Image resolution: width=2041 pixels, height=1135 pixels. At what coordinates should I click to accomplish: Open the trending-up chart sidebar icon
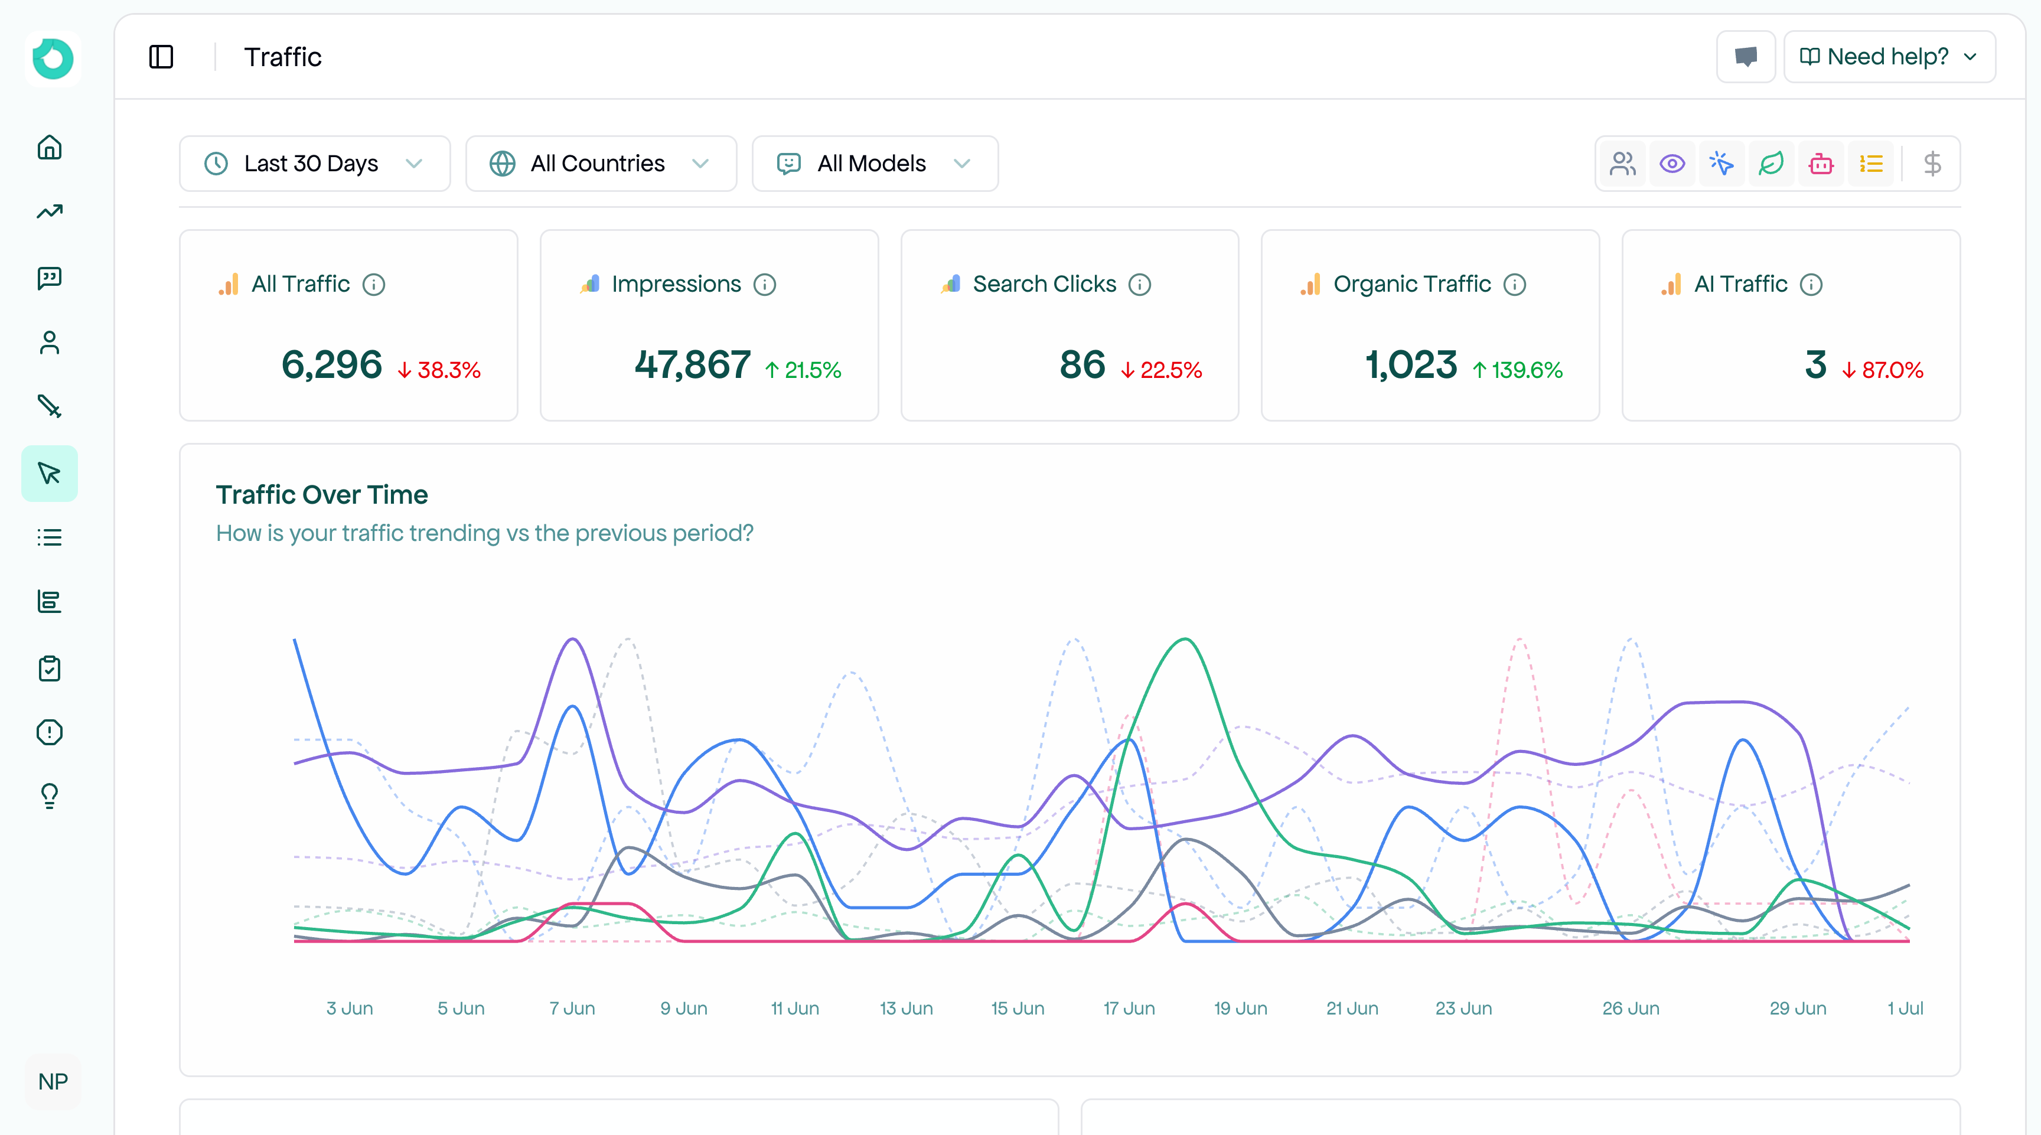click(x=49, y=212)
